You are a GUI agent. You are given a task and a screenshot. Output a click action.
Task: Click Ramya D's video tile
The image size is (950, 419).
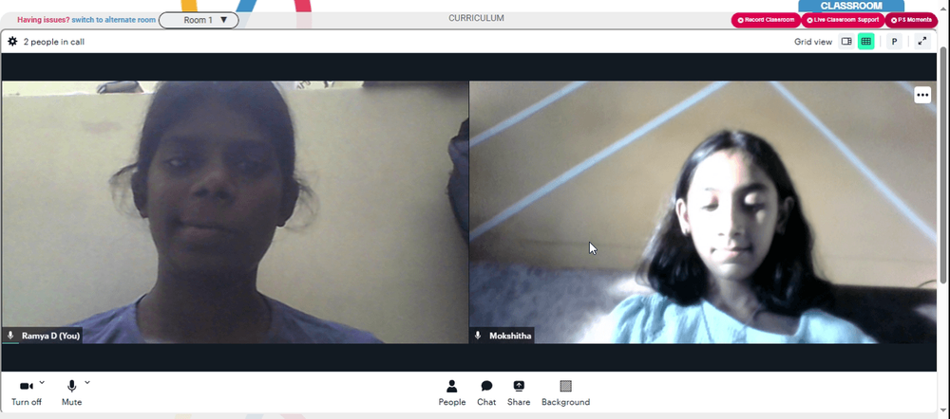pos(235,212)
